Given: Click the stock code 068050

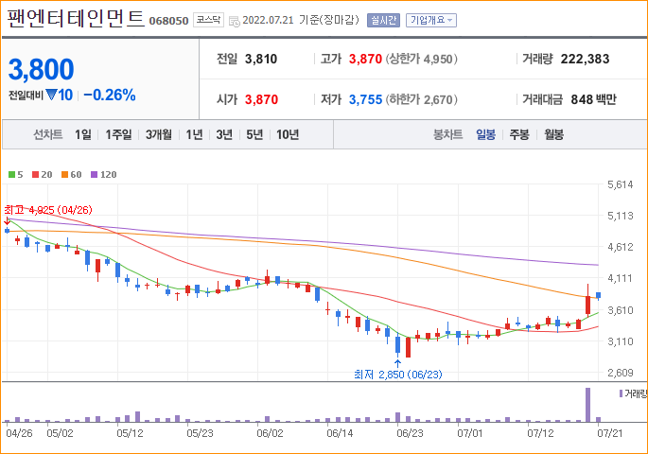Looking at the screenshot, I should point(168,21).
